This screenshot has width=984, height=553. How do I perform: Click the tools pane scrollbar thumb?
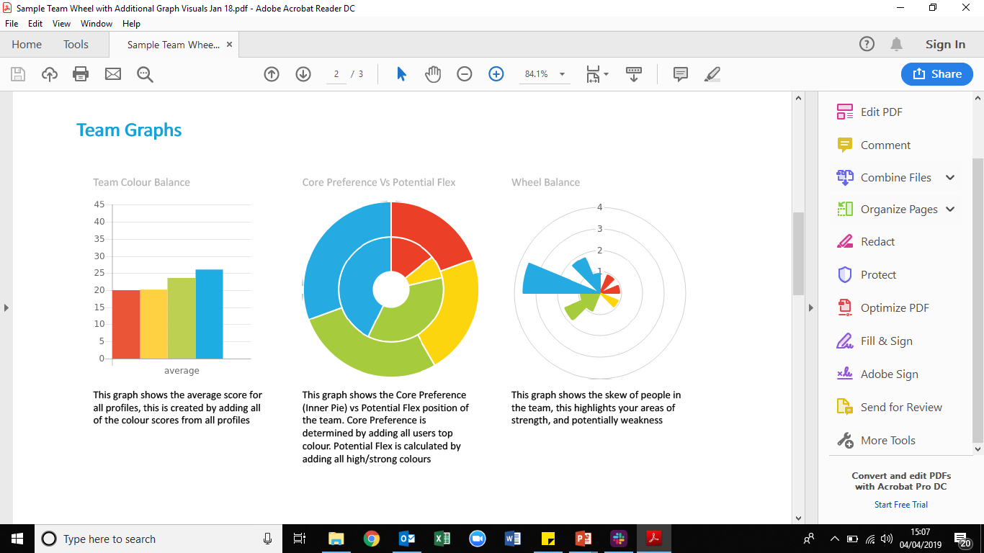coord(978,300)
